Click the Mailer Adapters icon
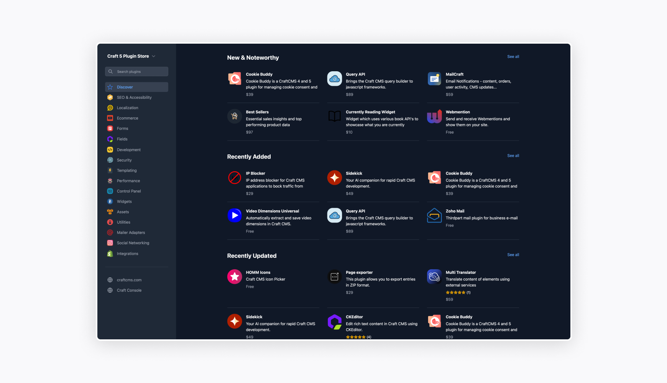Screen dimensions: 667x383 [110, 232]
